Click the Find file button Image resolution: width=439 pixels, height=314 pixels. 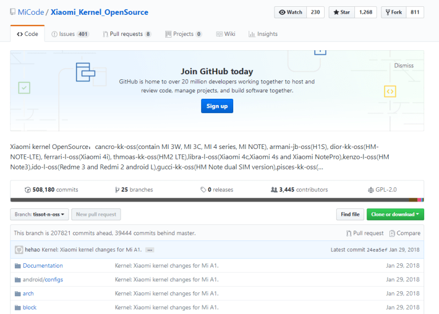tap(350, 215)
